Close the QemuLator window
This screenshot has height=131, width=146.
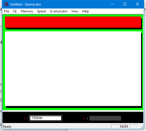[x=137, y=4]
